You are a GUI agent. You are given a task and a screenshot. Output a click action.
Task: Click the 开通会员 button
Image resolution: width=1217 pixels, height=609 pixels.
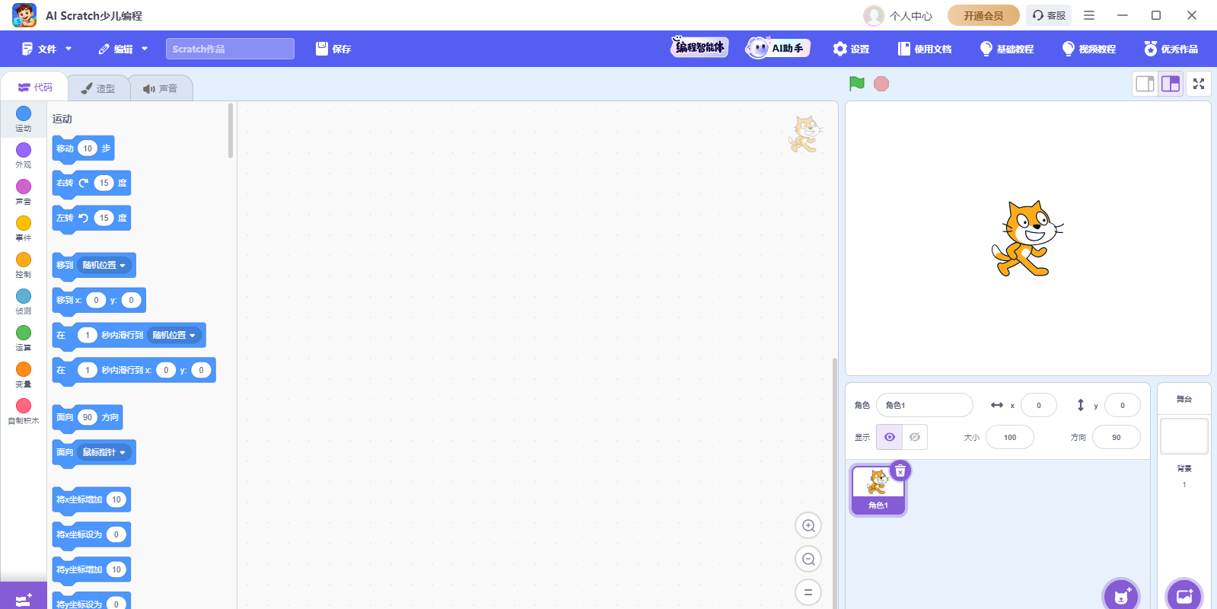tap(983, 15)
